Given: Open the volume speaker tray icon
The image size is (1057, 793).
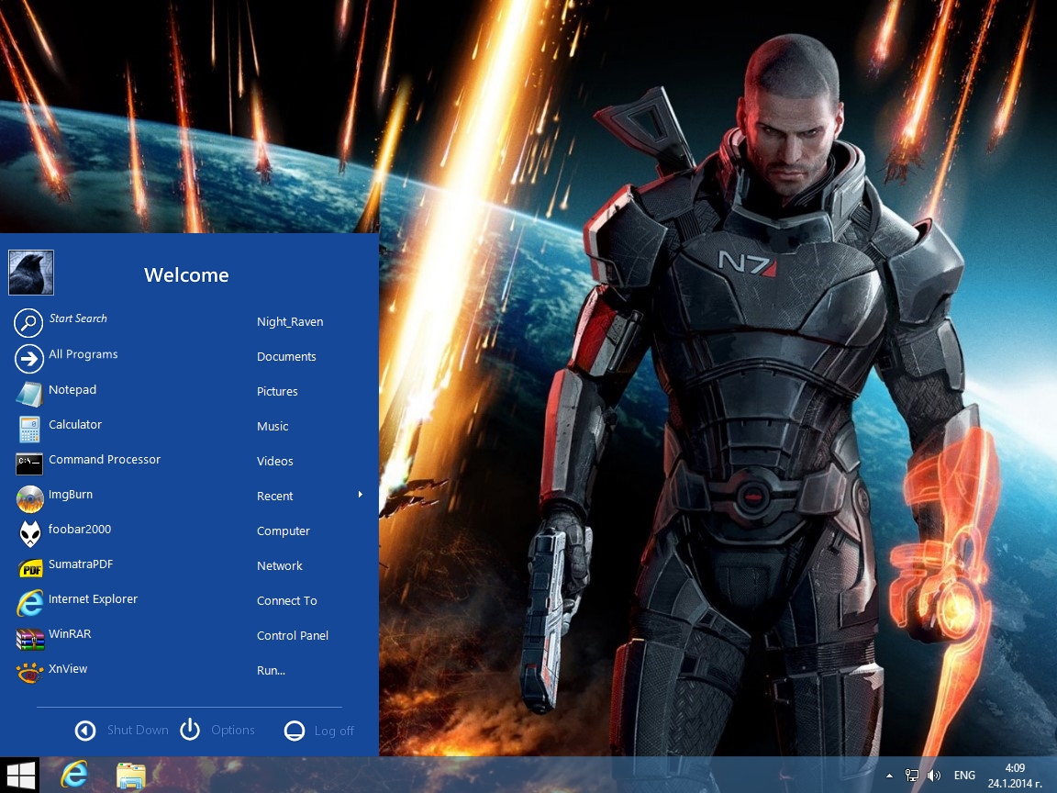Looking at the screenshot, I should [x=934, y=776].
